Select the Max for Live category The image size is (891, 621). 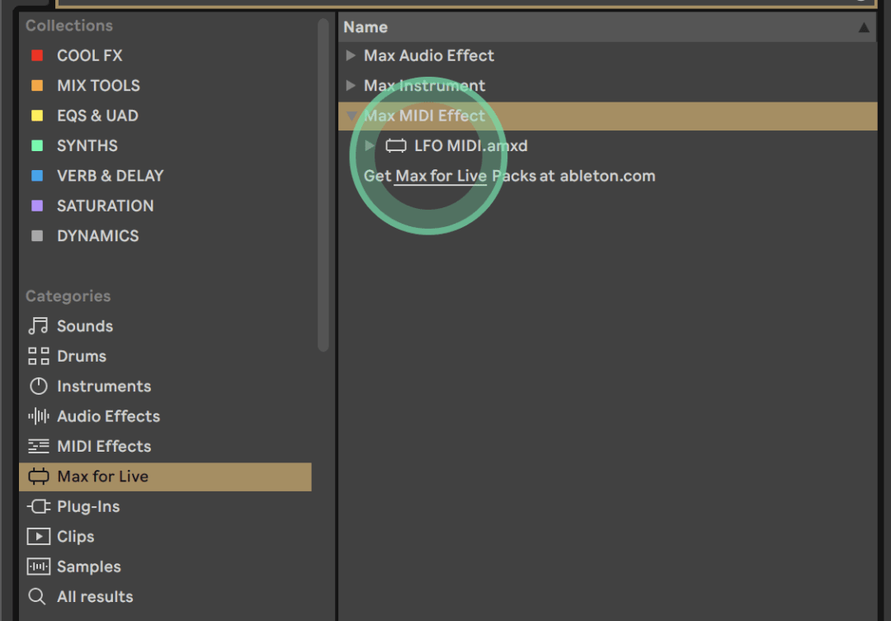coord(165,476)
